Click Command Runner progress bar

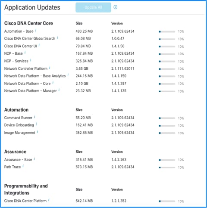point(167,118)
